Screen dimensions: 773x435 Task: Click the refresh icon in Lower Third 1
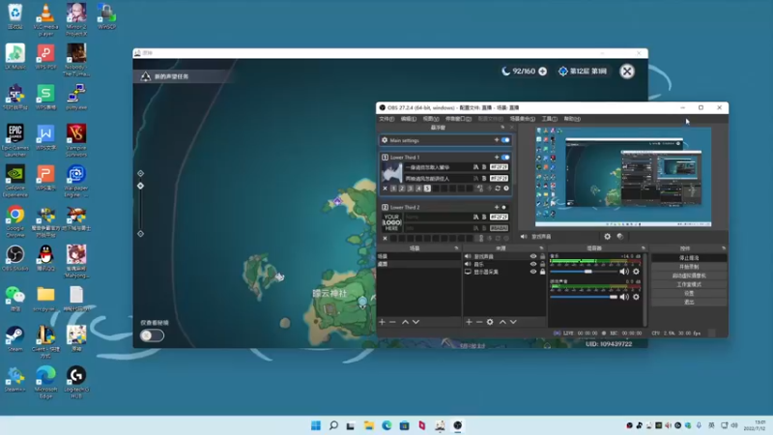coord(498,188)
